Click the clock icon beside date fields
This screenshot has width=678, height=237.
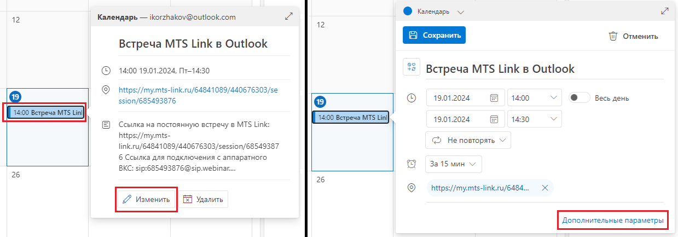point(412,98)
